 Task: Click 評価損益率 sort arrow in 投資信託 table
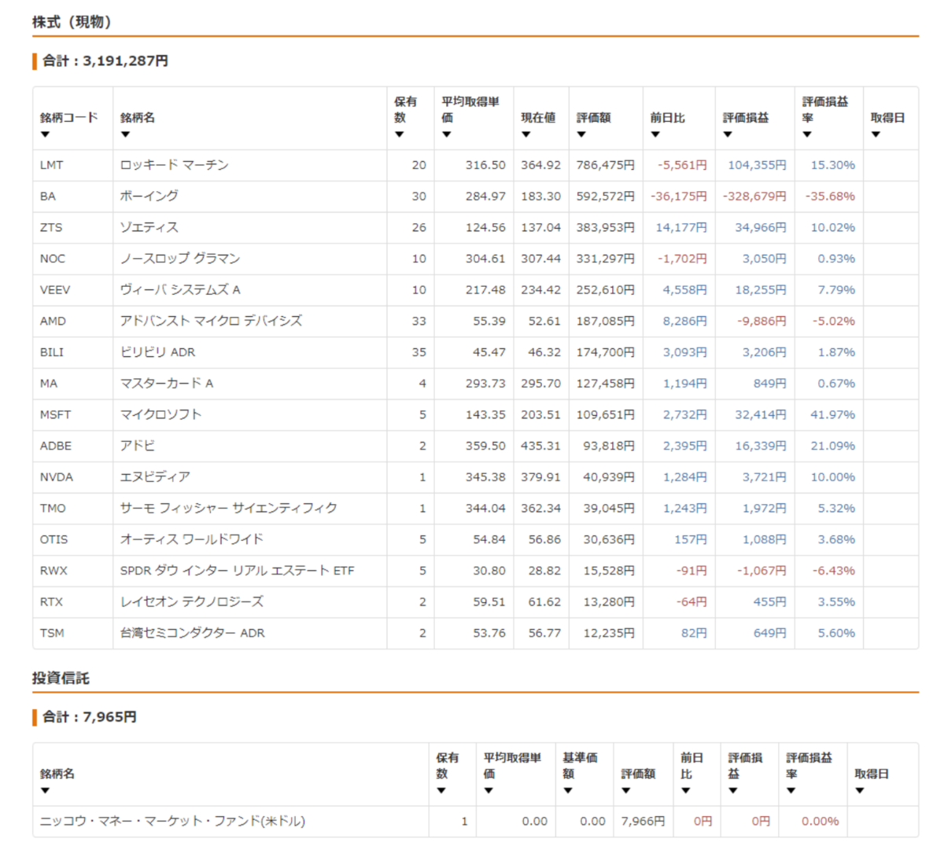(791, 791)
